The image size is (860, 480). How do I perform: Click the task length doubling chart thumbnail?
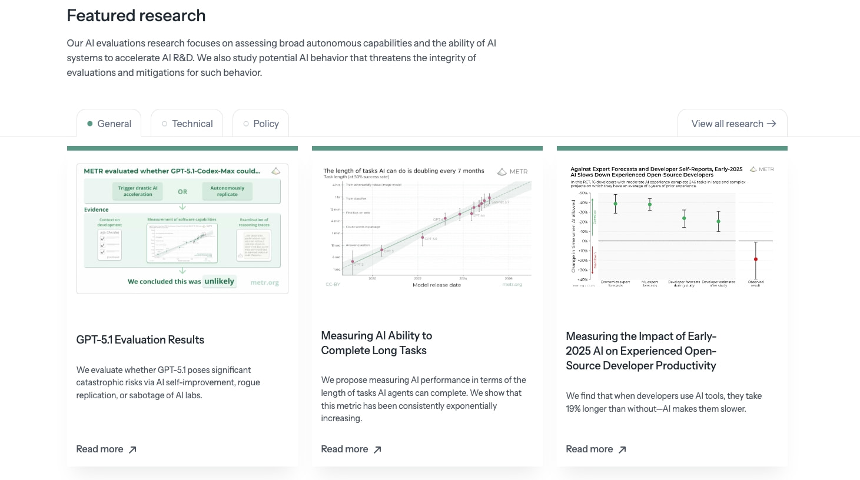click(427, 229)
